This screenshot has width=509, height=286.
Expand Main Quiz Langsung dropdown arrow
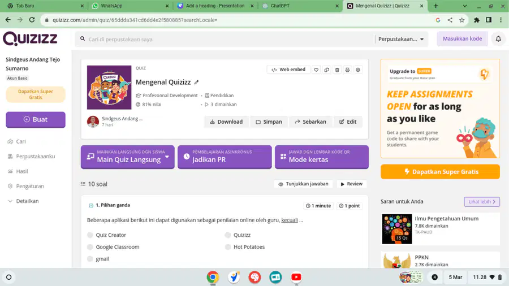click(167, 157)
